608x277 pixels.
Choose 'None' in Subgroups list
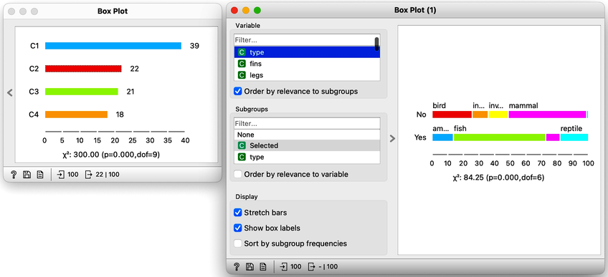pos(307,135)
